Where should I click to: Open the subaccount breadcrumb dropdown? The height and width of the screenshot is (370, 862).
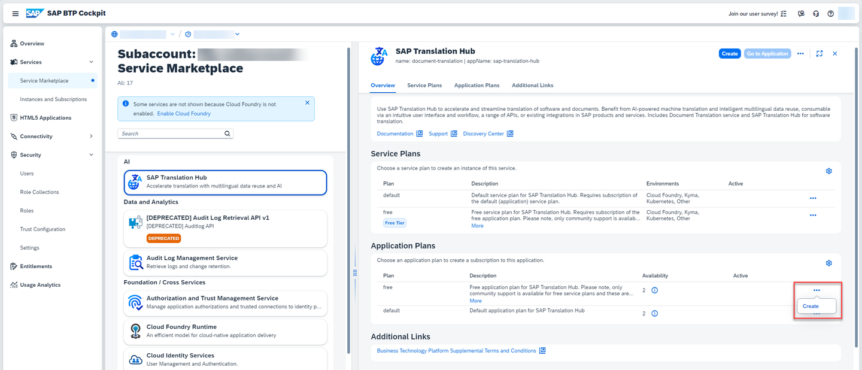238,34
